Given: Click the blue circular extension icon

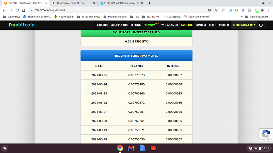Looking at the screenshot, I should (230, 10).
